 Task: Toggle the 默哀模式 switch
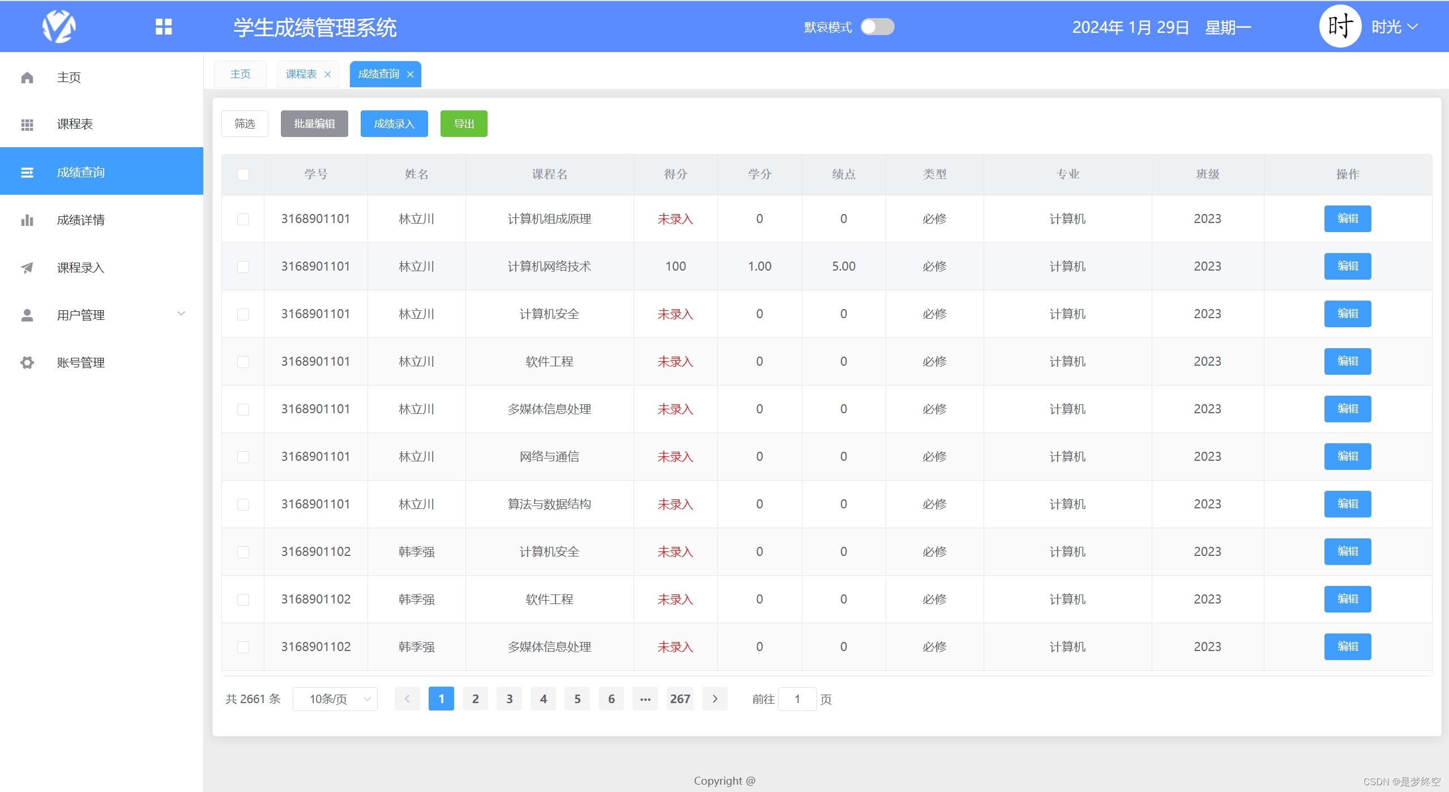point(877,27)
